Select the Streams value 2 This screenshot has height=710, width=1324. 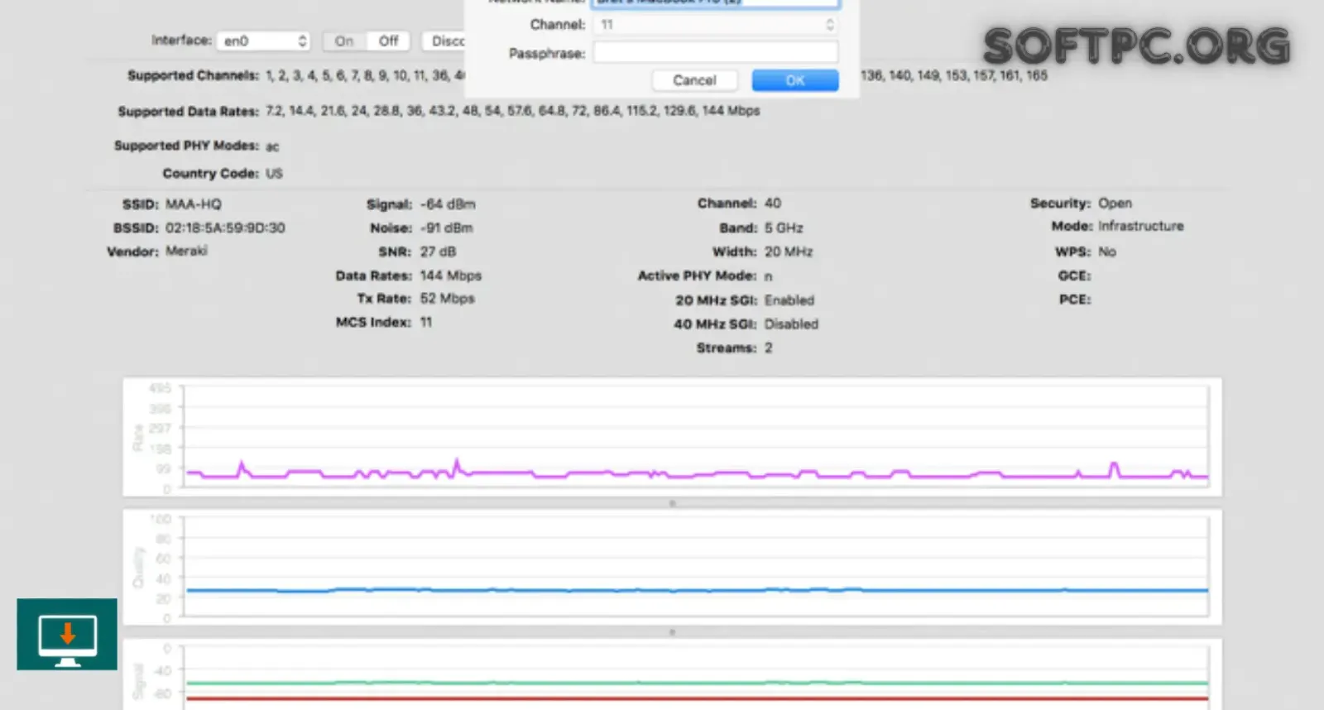[769, 348]
